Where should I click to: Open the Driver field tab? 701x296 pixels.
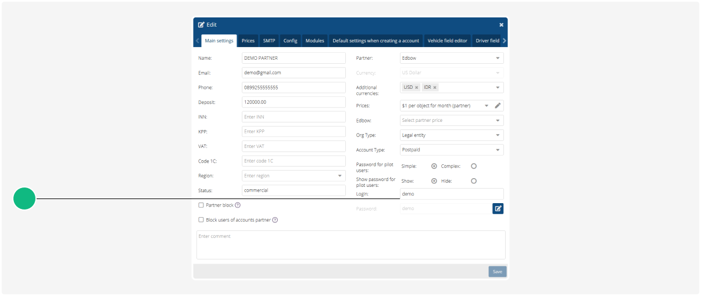pyautogui.click(x=487, y=41)
